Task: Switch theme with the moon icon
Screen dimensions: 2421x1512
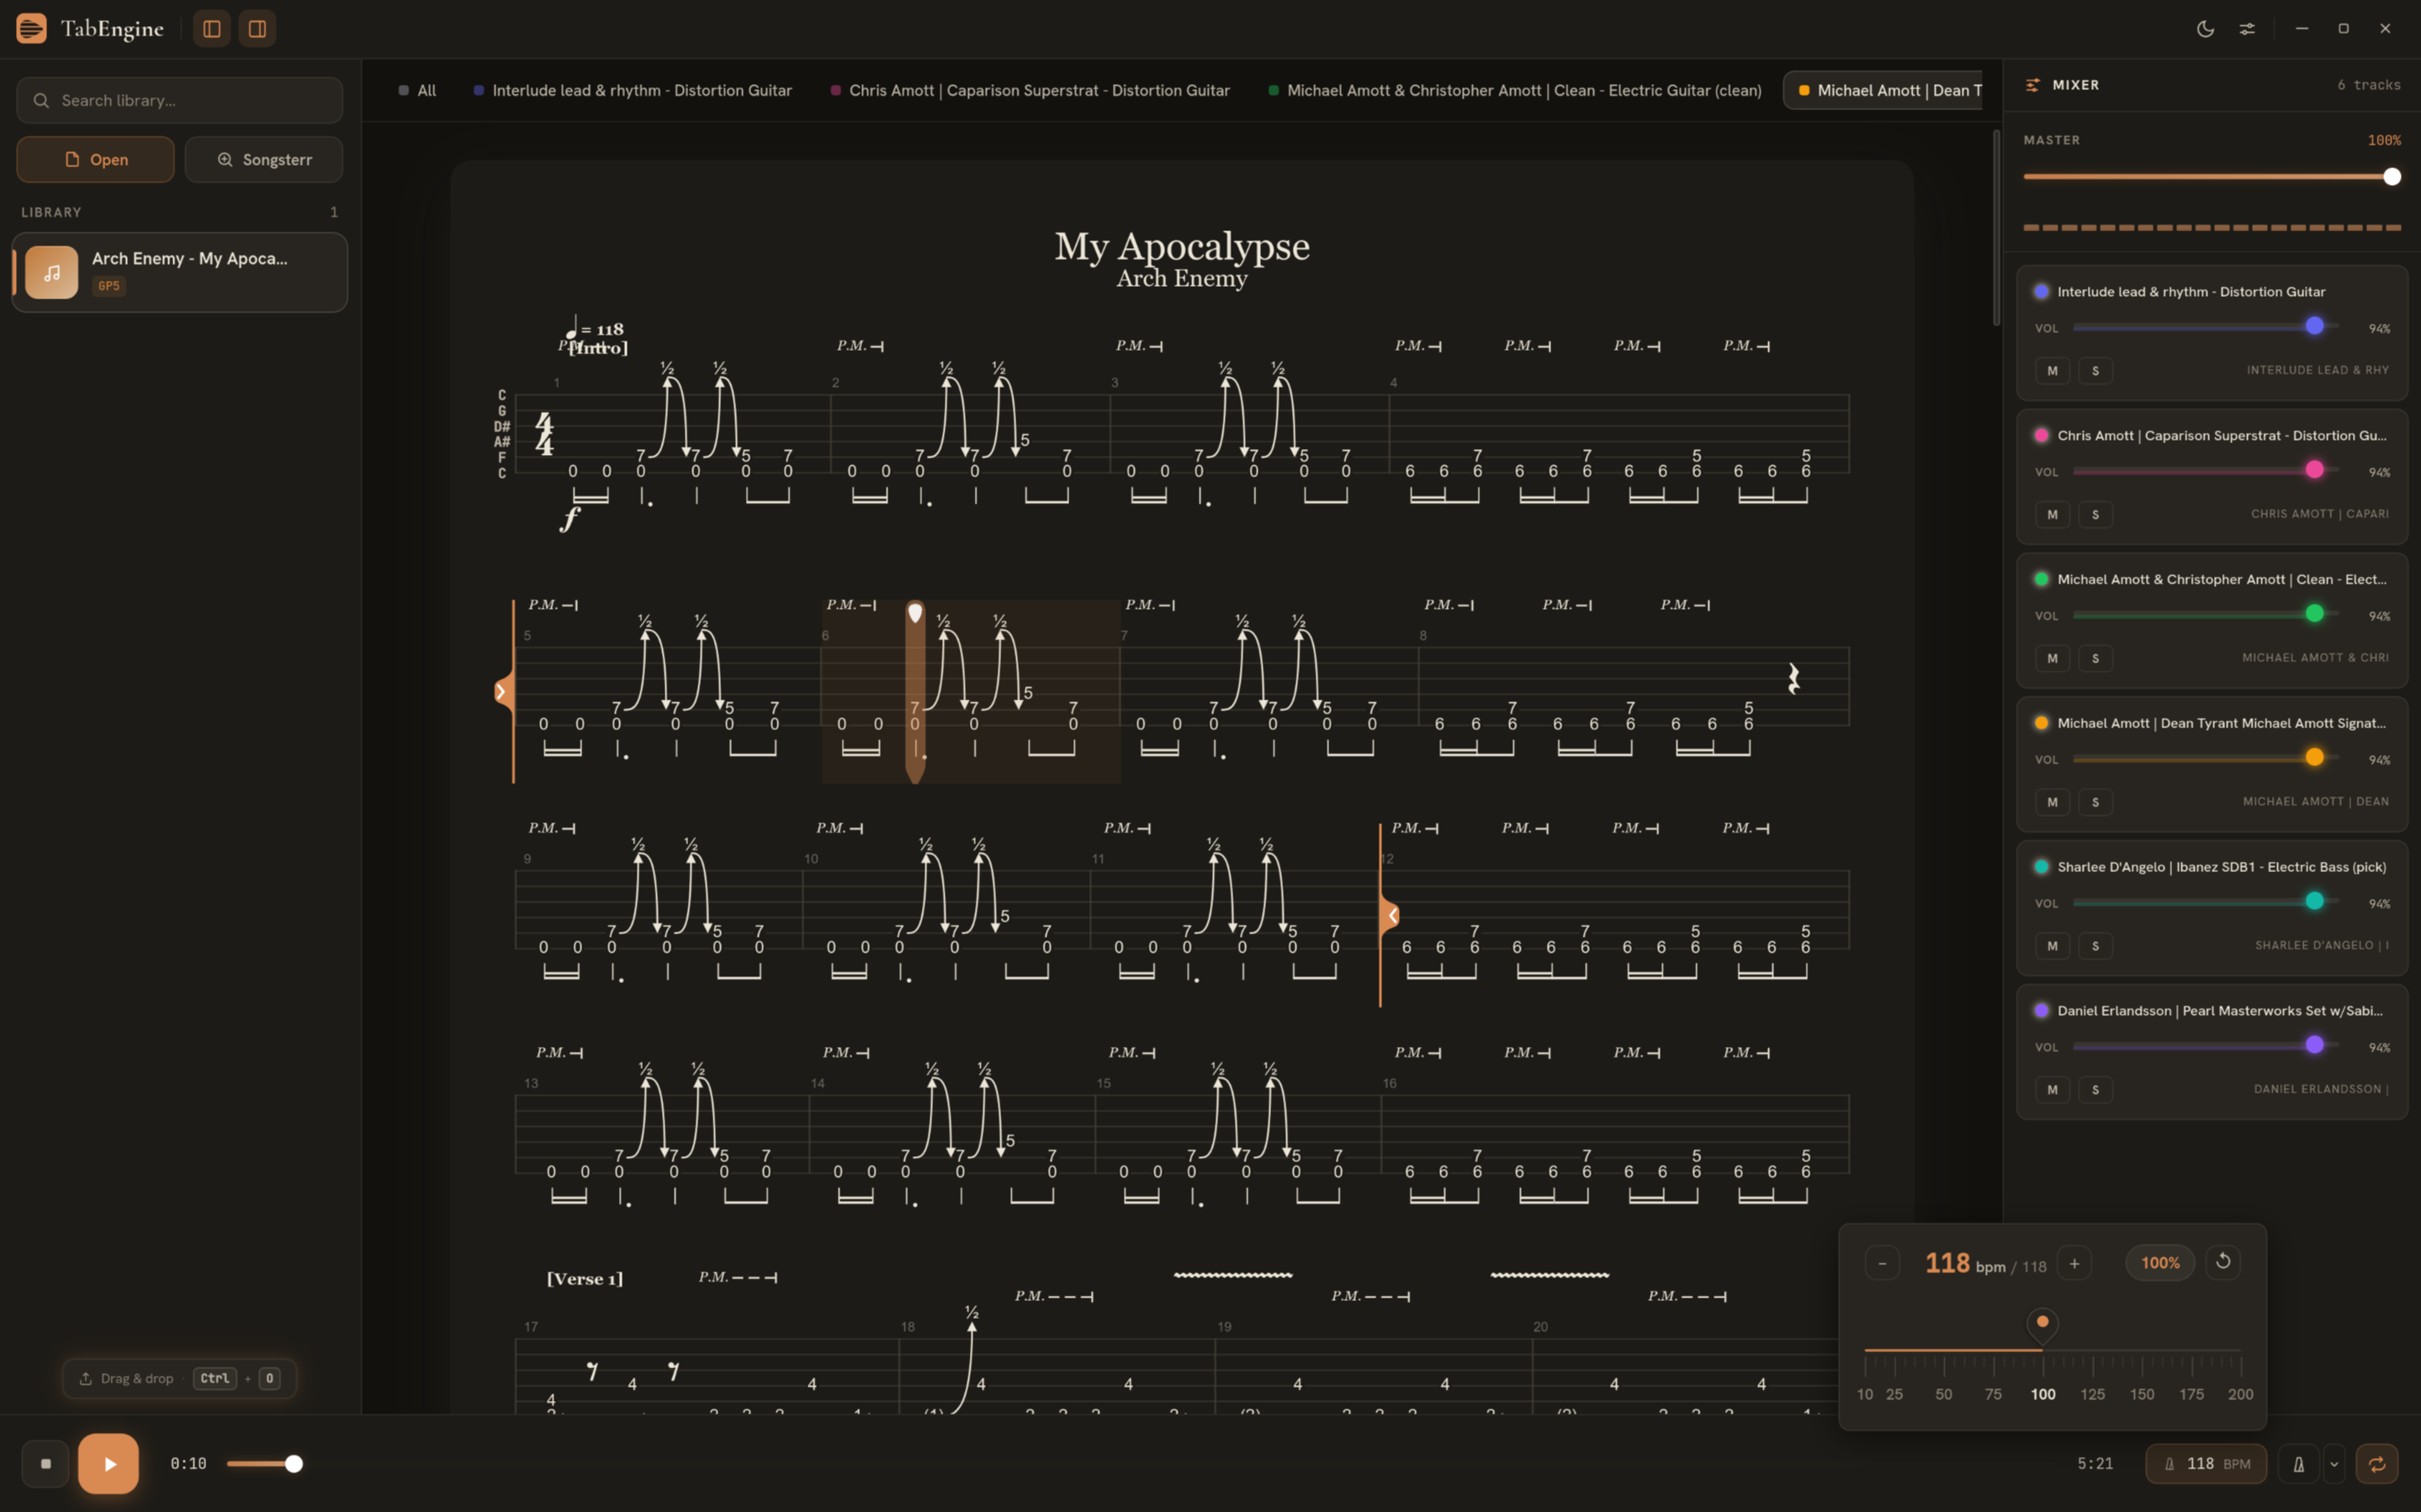Action: [2205, 29]
